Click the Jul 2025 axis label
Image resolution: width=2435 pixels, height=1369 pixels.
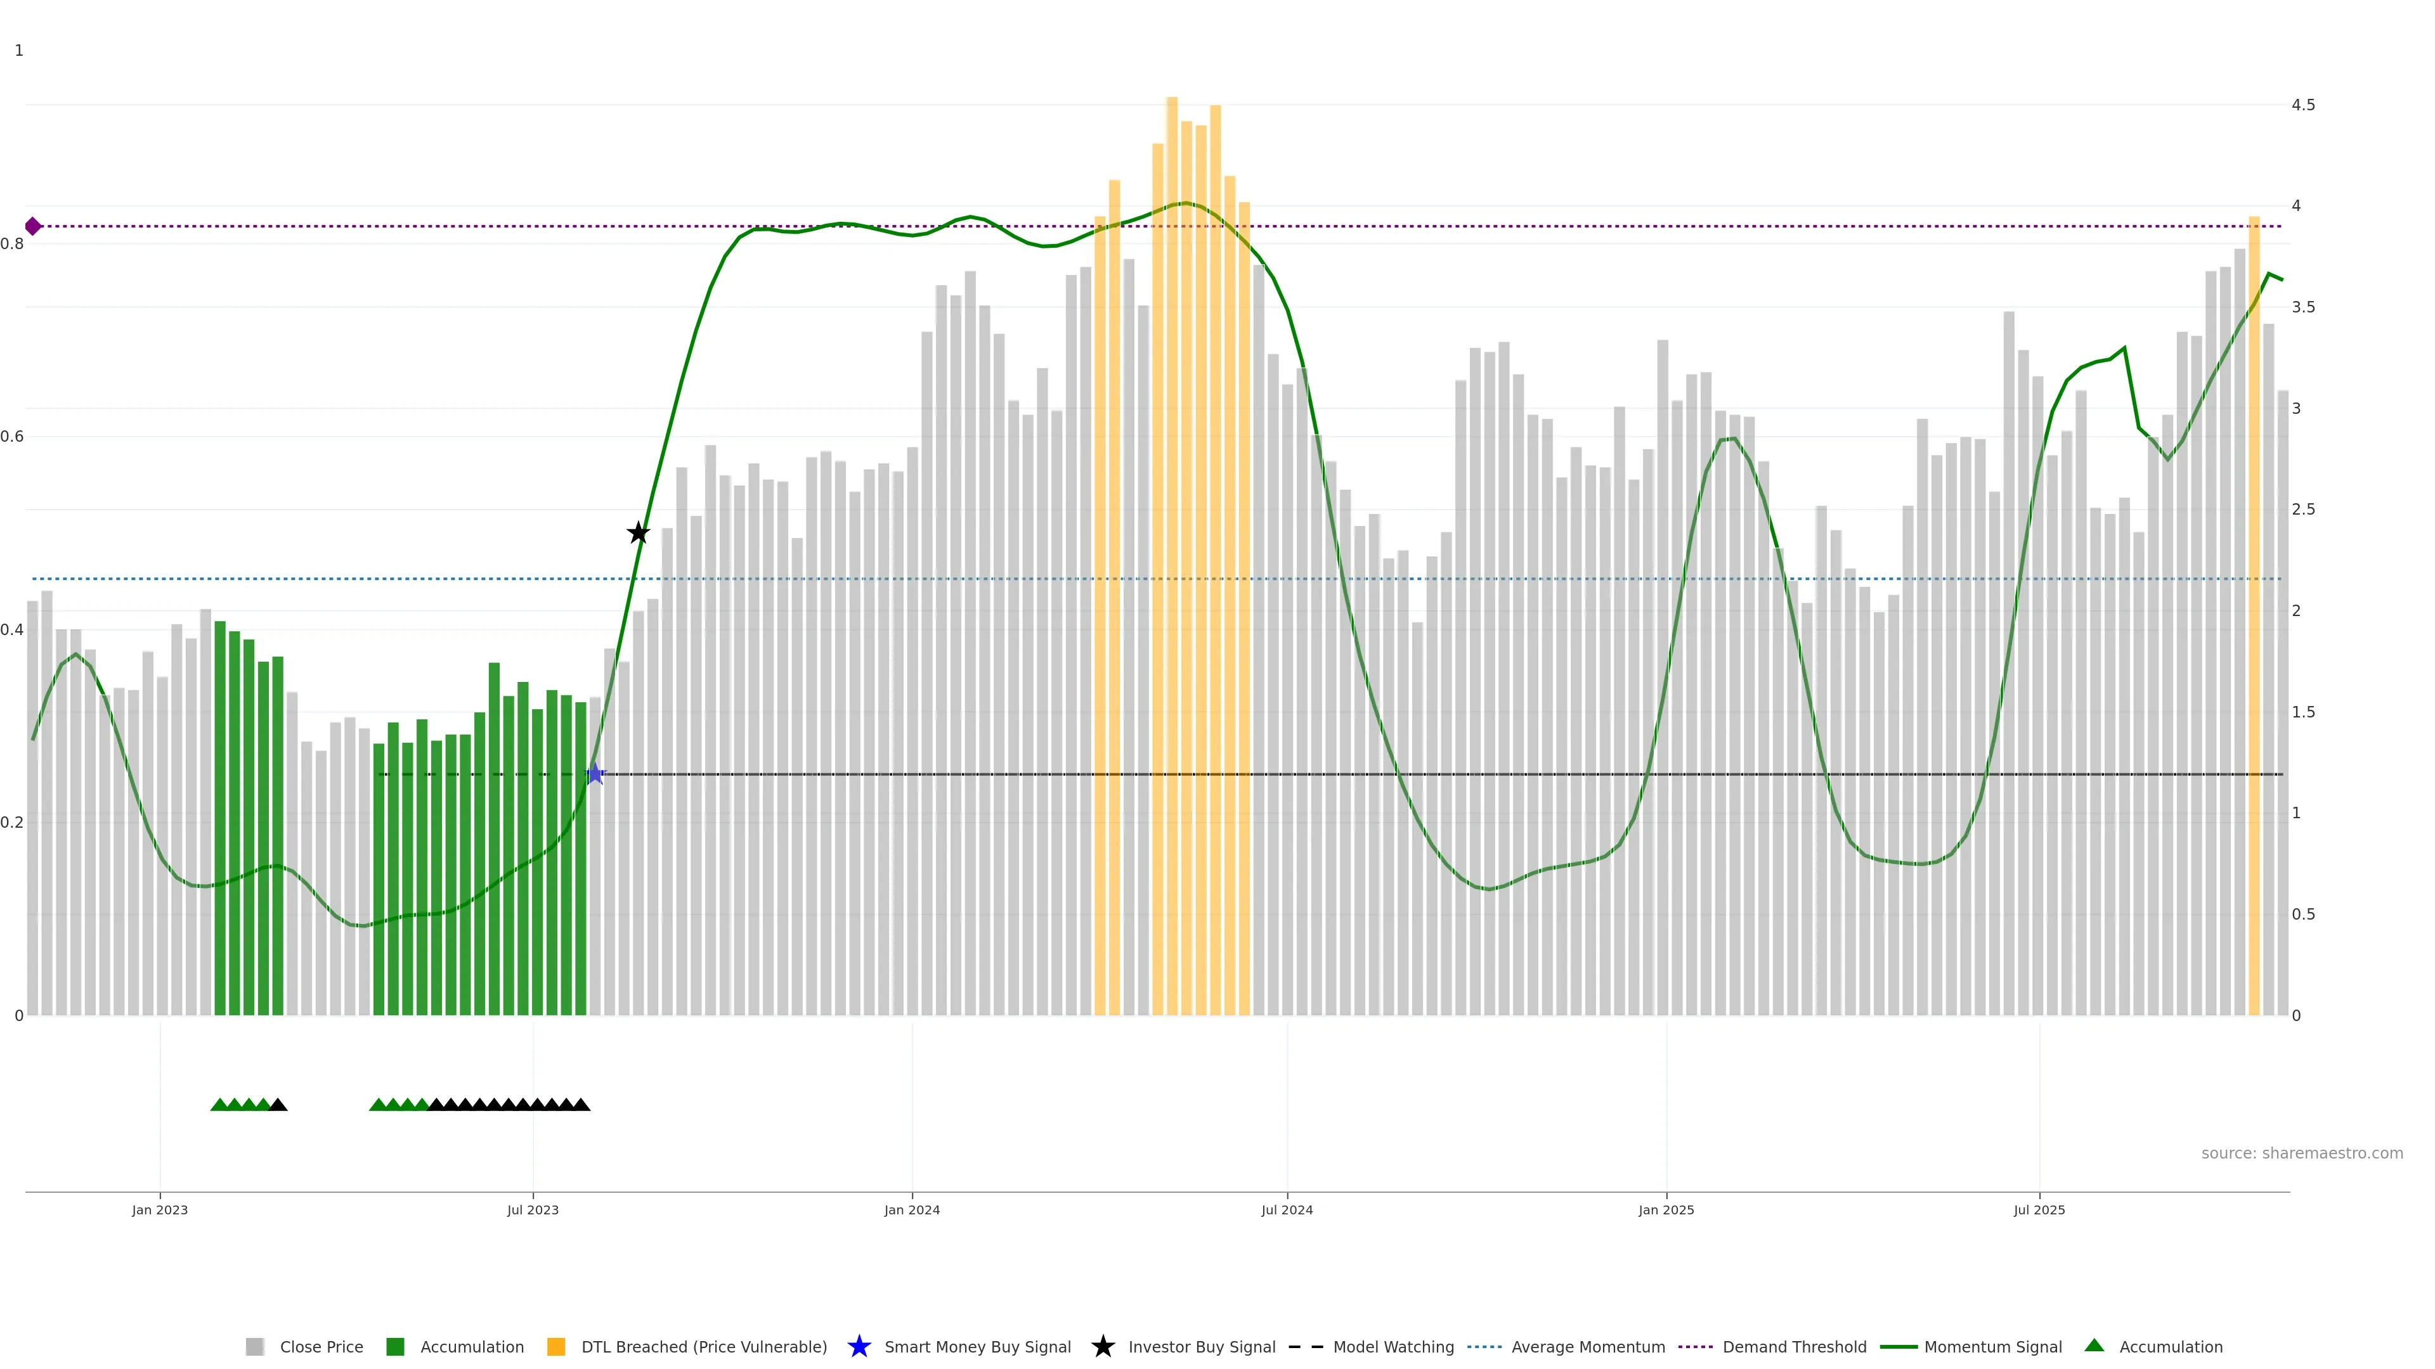click(x=2040, y=1211)
